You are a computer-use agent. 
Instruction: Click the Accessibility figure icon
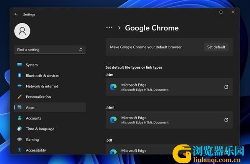coord(20,150)
